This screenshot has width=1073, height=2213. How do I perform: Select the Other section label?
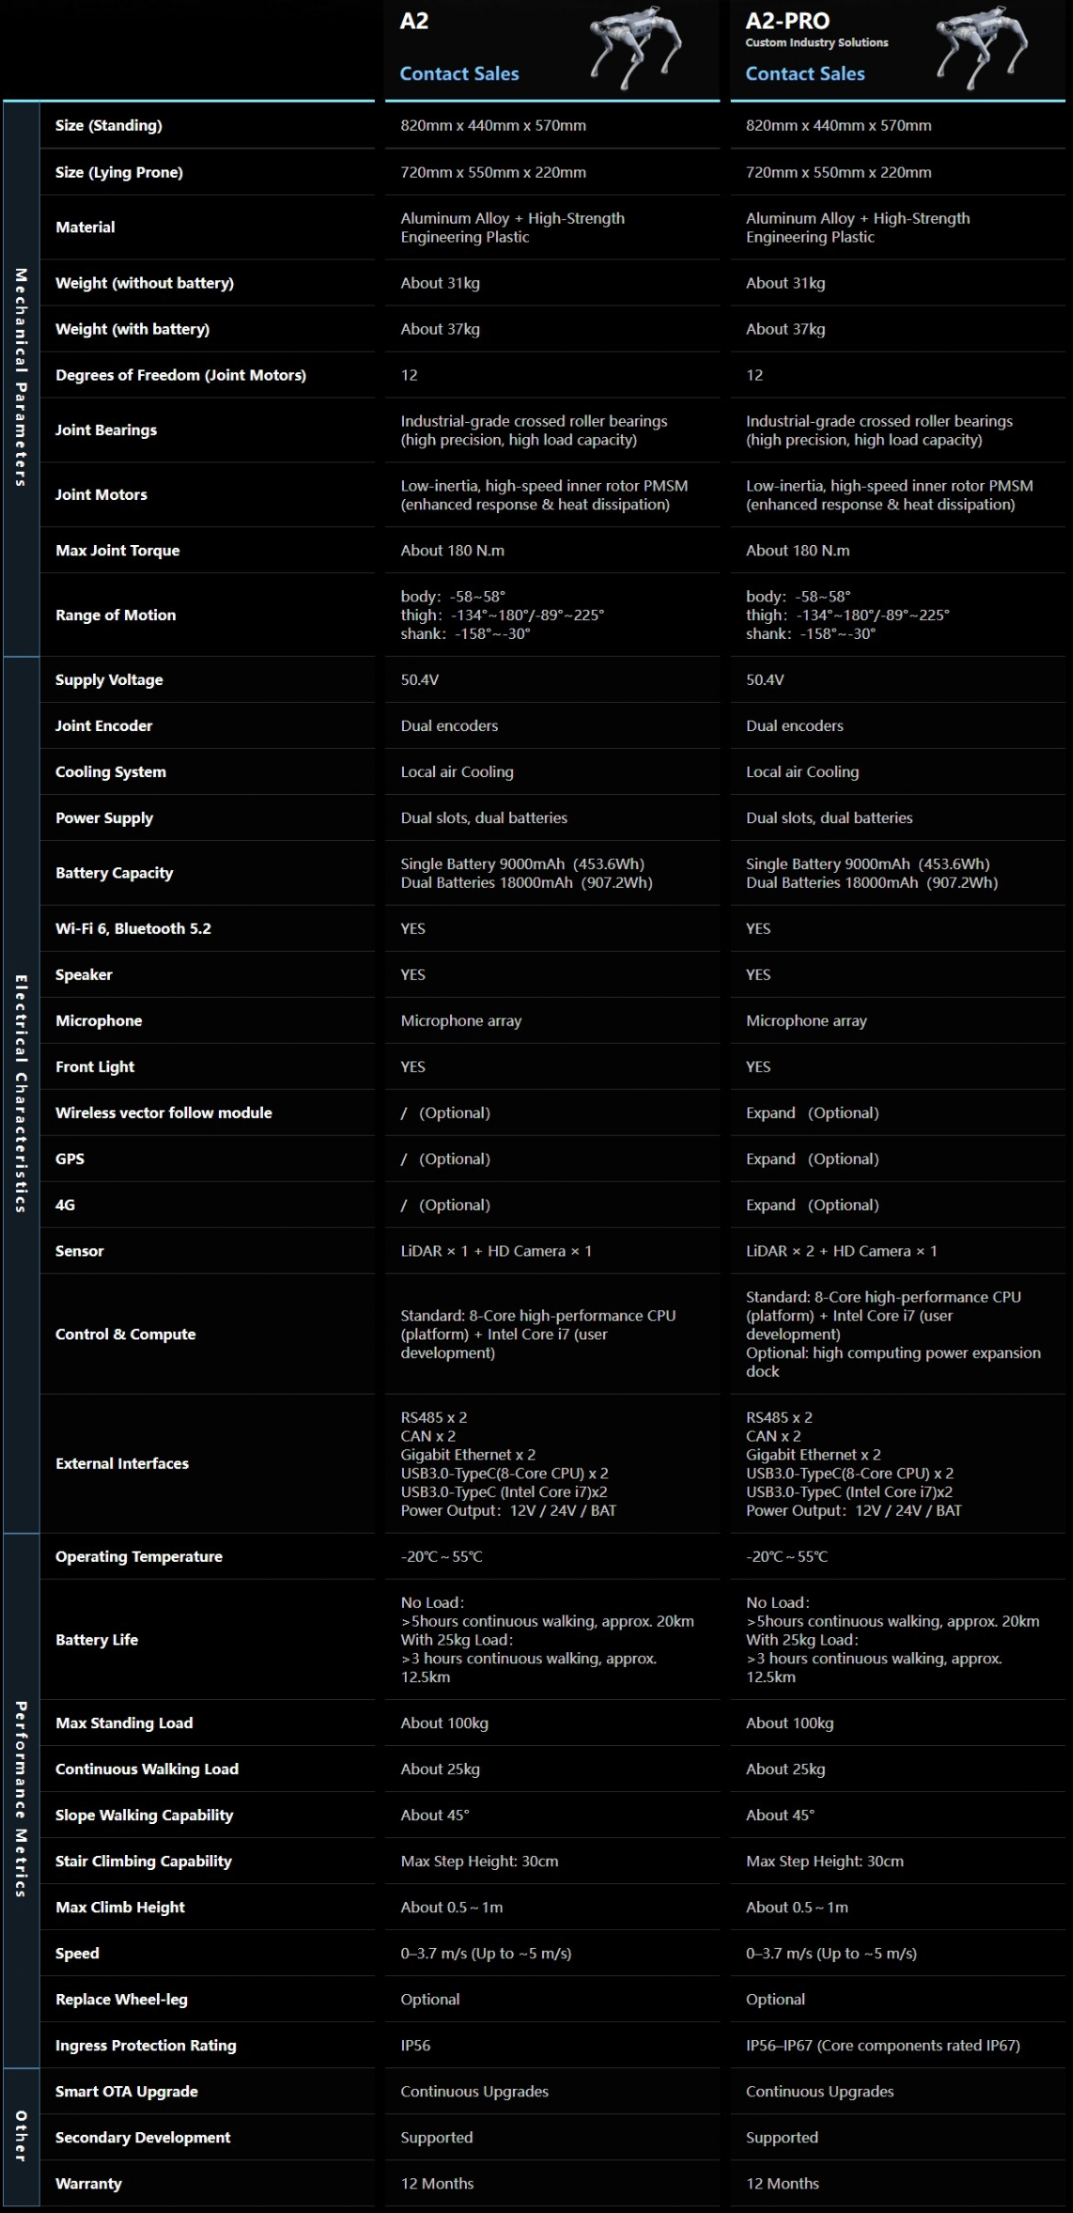[21, 2136]
